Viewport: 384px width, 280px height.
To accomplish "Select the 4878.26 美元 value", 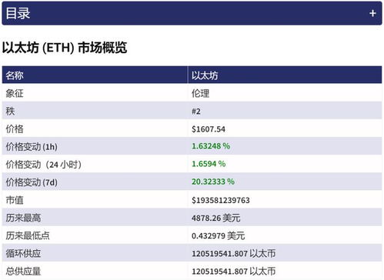I will (216, 218).
